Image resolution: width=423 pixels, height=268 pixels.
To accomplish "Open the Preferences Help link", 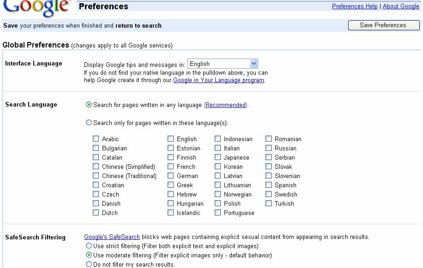I will [x=355, y=6].
